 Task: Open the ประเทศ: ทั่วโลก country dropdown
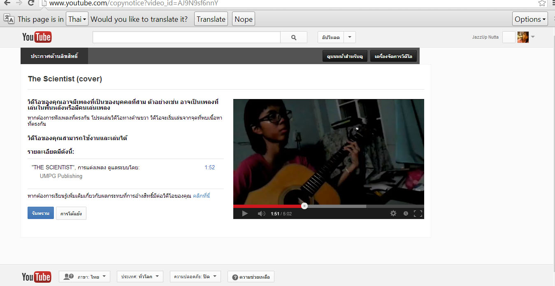140,277
